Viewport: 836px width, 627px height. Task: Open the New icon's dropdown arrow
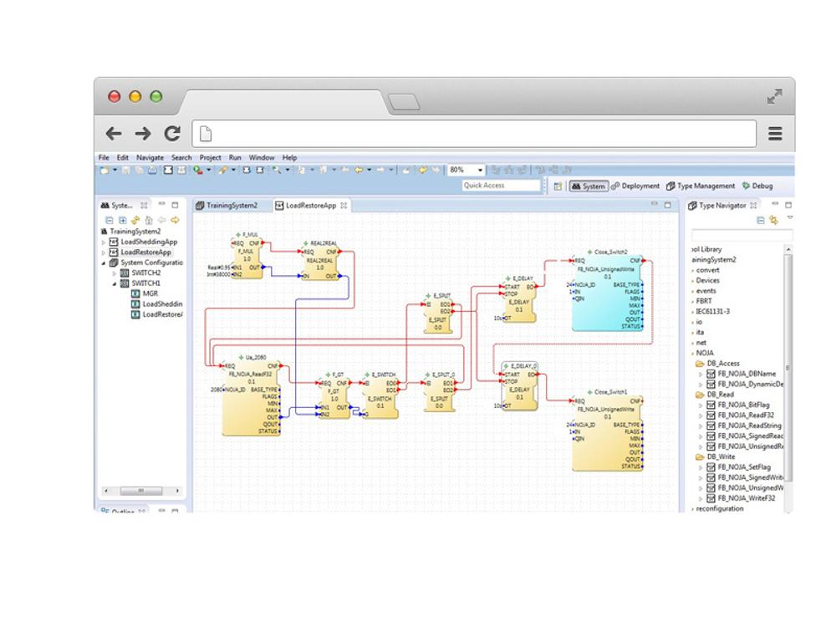coord(115,170)
